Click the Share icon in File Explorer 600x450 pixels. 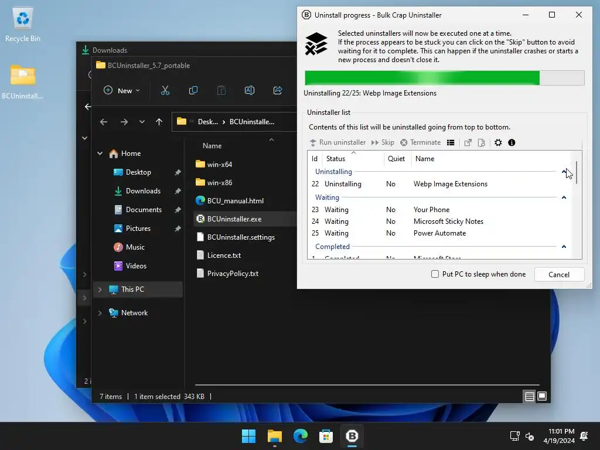click(278, 91)
